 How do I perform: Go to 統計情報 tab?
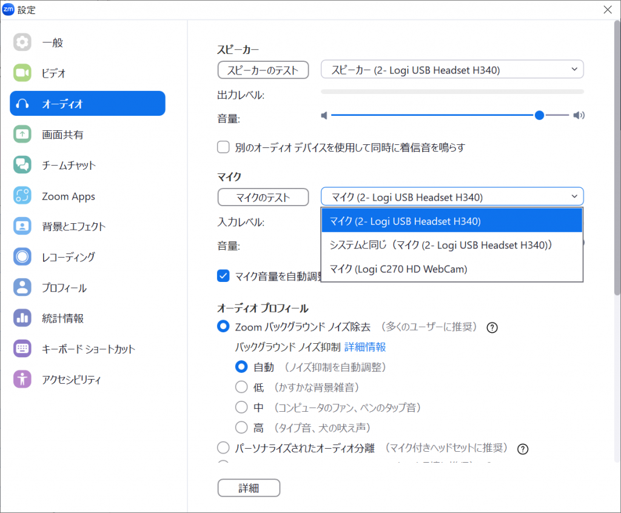87,318
